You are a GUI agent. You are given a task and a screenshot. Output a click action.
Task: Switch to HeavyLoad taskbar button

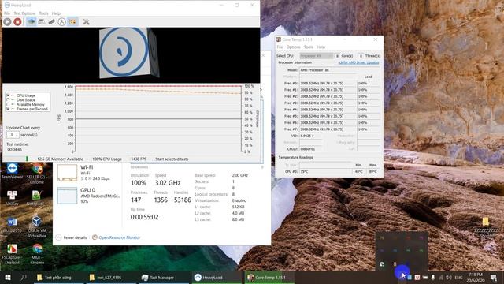(x=216, y=278)
